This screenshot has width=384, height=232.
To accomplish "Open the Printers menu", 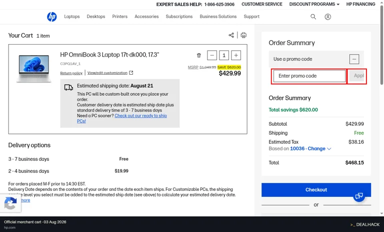I will tap(120, 17).
